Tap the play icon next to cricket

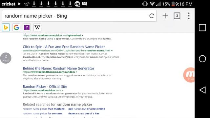pos(19,4)
